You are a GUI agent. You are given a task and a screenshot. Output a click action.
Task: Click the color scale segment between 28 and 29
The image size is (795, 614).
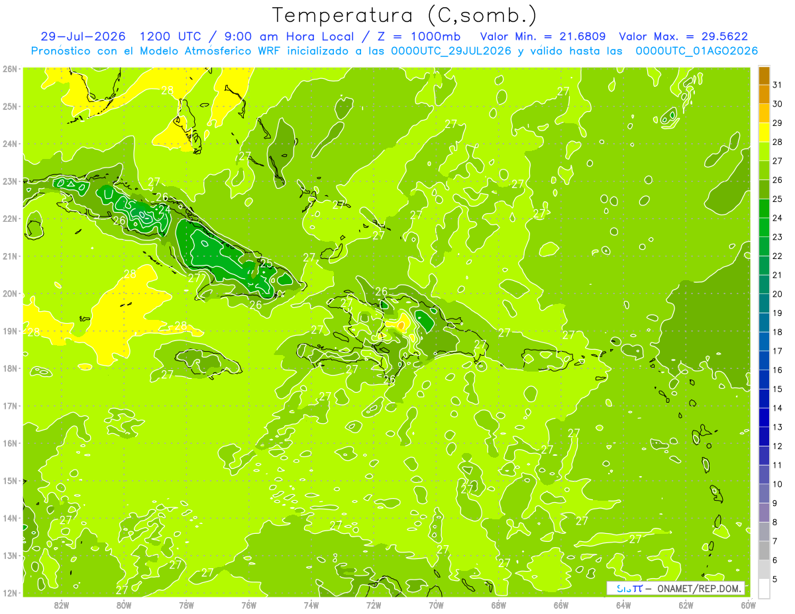coord(764,132)
